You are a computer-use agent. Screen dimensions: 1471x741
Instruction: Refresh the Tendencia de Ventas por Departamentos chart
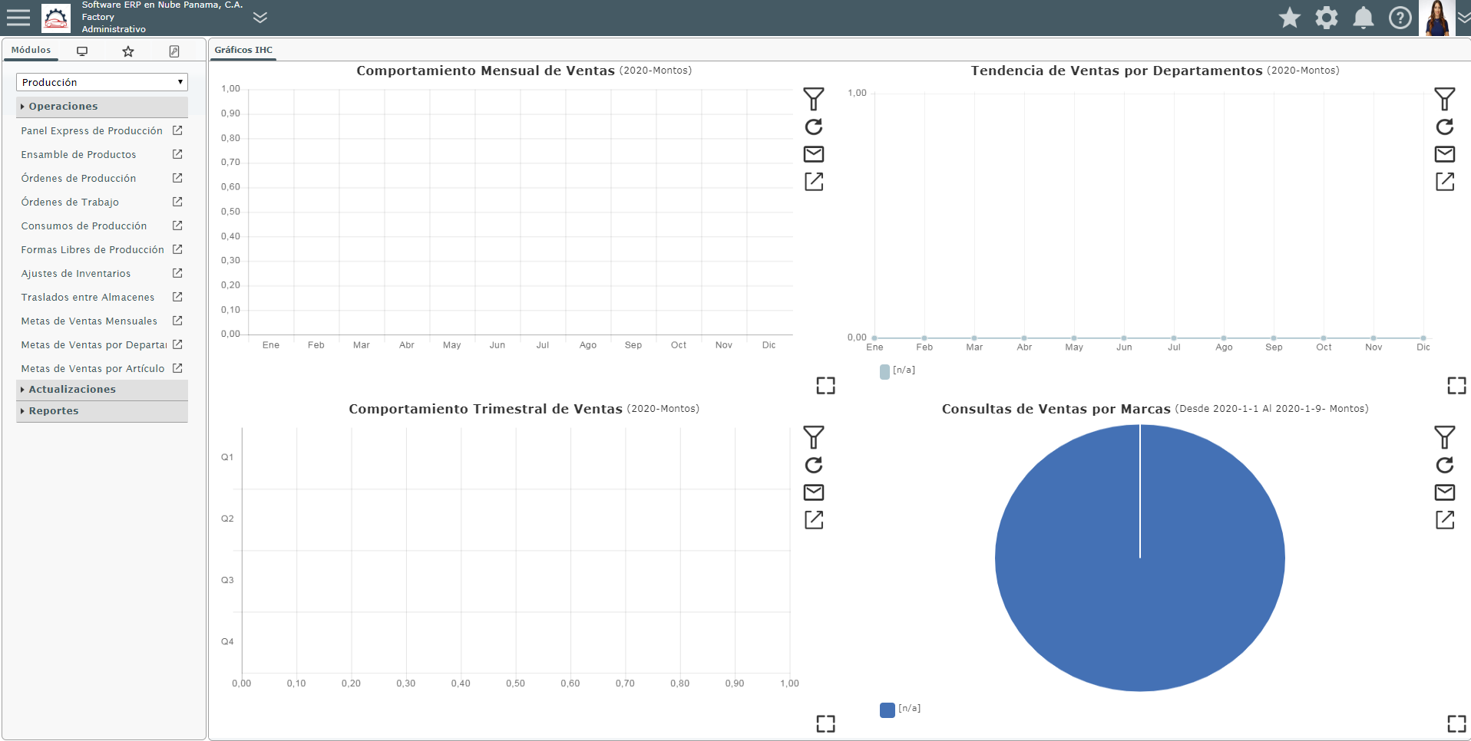click(x=1444, y=127)
